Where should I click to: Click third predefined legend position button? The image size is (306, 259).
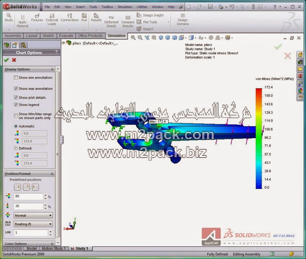coord(35,187)
